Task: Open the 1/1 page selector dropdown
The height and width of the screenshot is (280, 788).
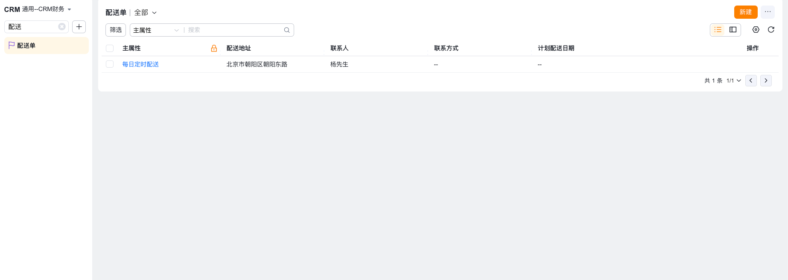Action: tap(734, 80)
